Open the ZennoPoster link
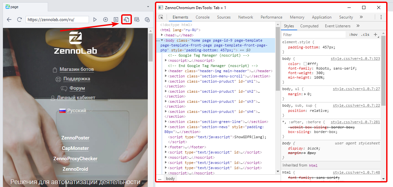This screenshot has height=187, width=393. (x=75, y=138)
